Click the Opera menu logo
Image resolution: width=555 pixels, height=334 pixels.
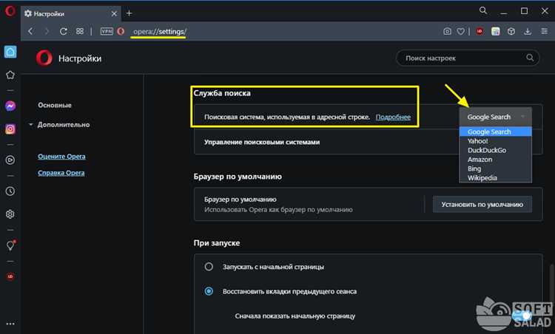click(x=10, y=11)
